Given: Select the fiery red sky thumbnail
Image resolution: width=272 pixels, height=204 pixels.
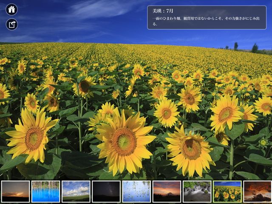Looking at the screenshot, I should click(258, 192).
